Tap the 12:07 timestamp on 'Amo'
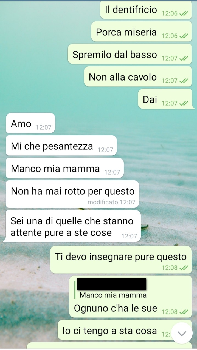This screenshot has height=350, width=197. 43,127
